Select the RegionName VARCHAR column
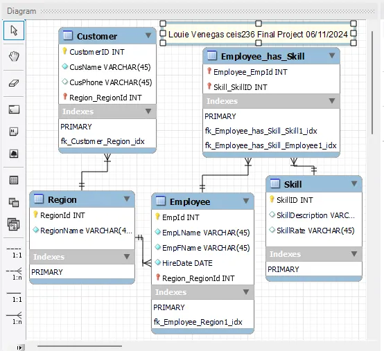 (x=82, y=231)
